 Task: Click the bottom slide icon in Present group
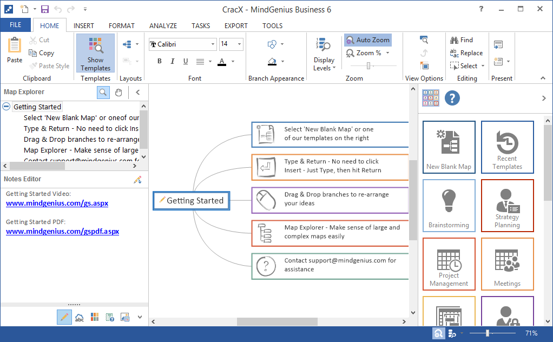click(x=498, y=61)
